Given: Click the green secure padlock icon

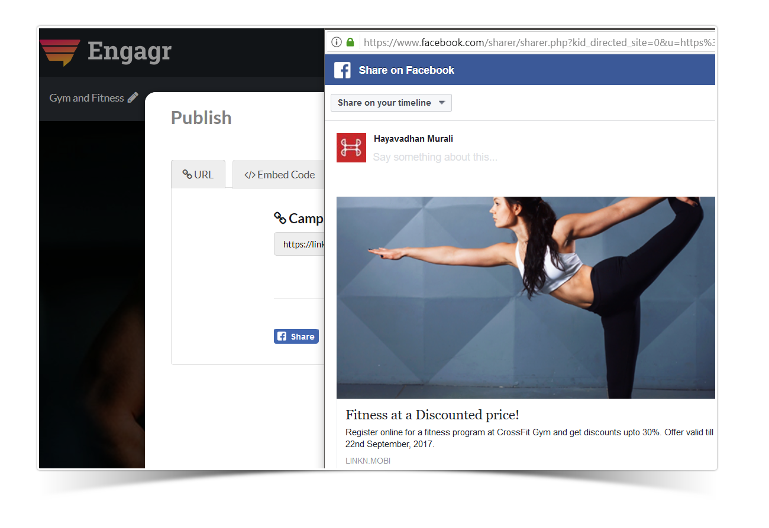Looking at the screenshot, I should [x=350, y=42].
